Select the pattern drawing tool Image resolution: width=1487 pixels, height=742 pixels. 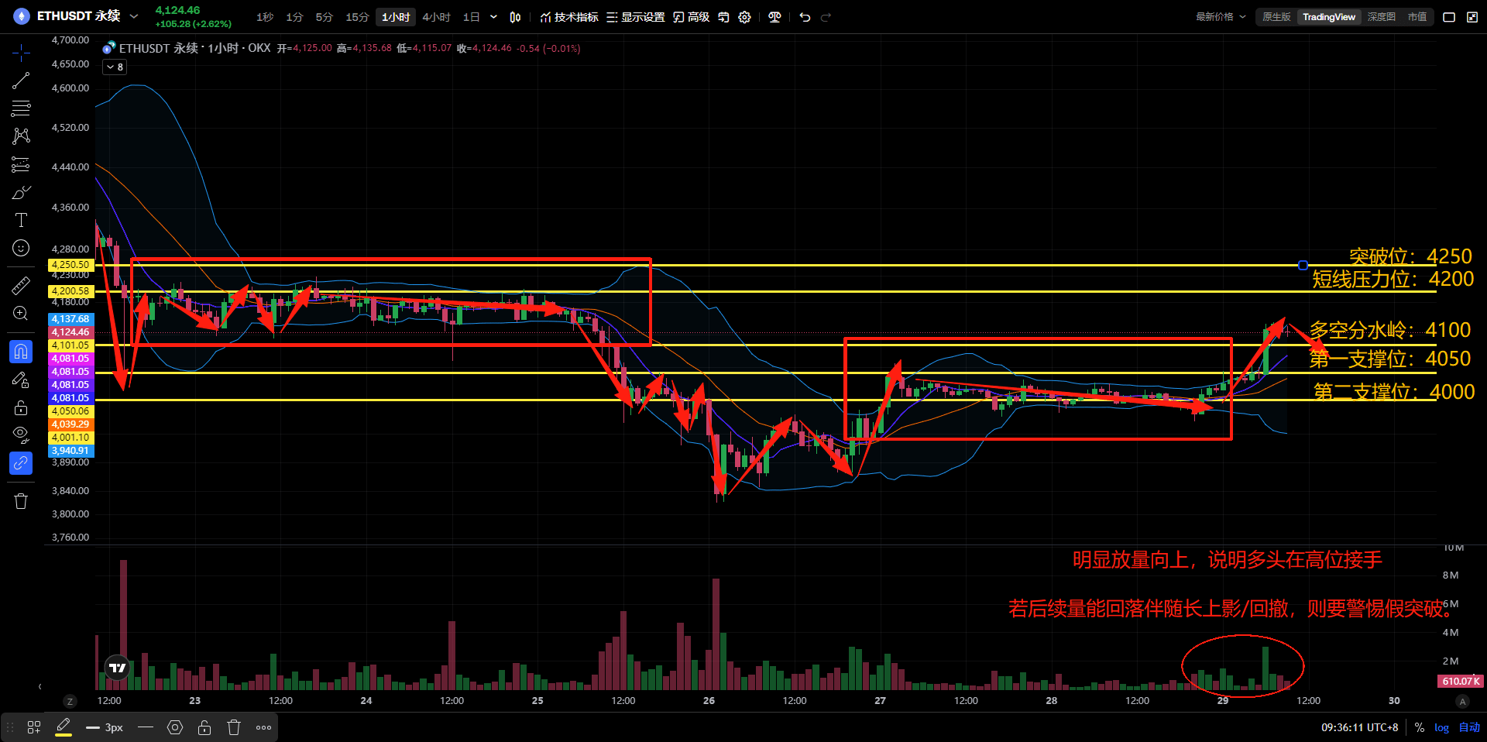21,136
